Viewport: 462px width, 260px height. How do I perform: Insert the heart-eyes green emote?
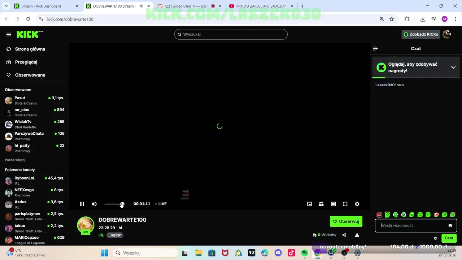453,215
